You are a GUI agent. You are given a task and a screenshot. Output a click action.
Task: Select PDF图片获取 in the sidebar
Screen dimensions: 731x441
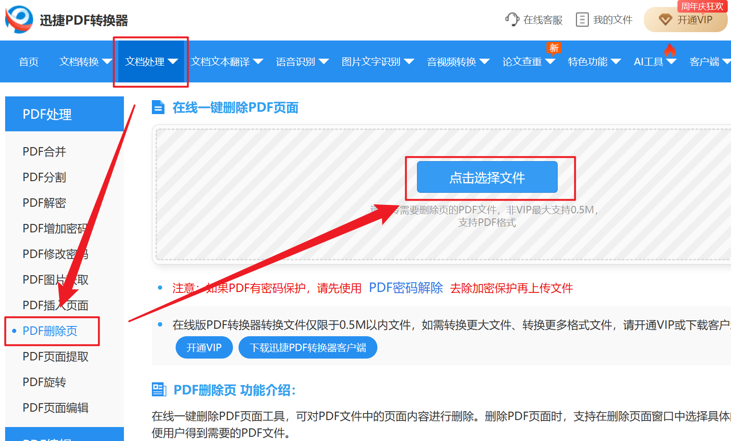tap(55, 279)
